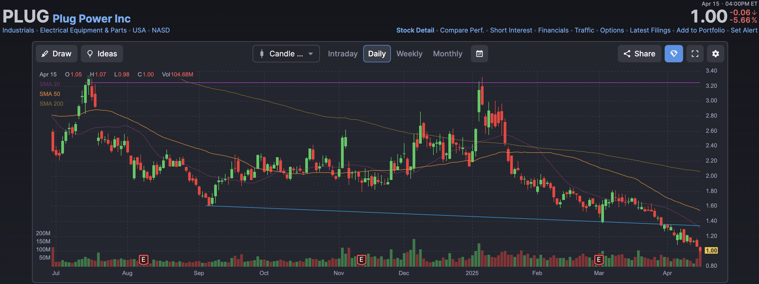Click Add to Portfolio
Screen dimensions: 759x284
tap(700, 30)
